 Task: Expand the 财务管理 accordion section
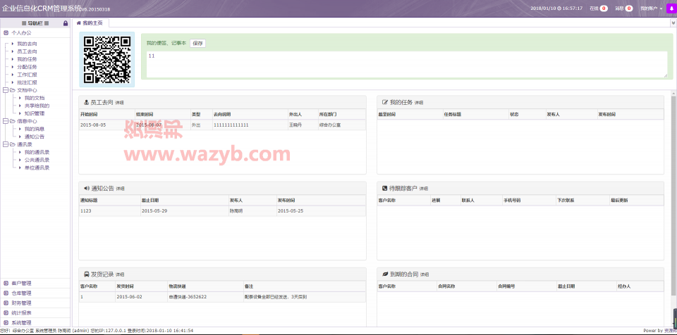(x=35, y=303)
